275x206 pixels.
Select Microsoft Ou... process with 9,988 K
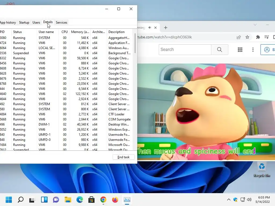(66, 145)
